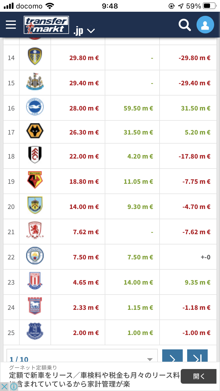Go to the next page arrow
Image resolution: width=220 pixels, height=391 pixels.
pos(172,358)
